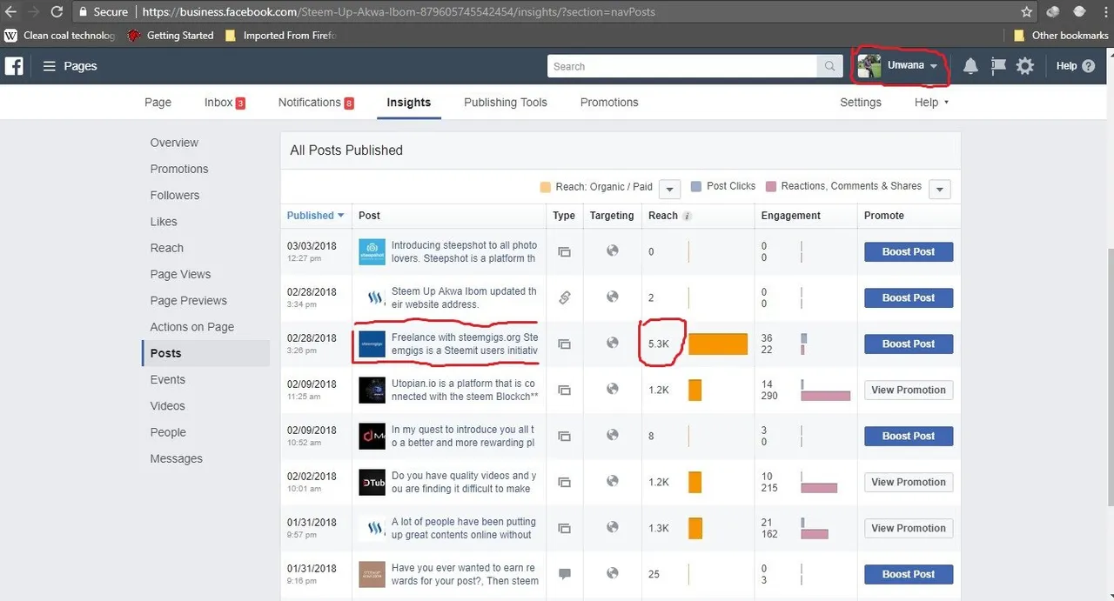Open Page Views in sidebar

pos(180,274)
